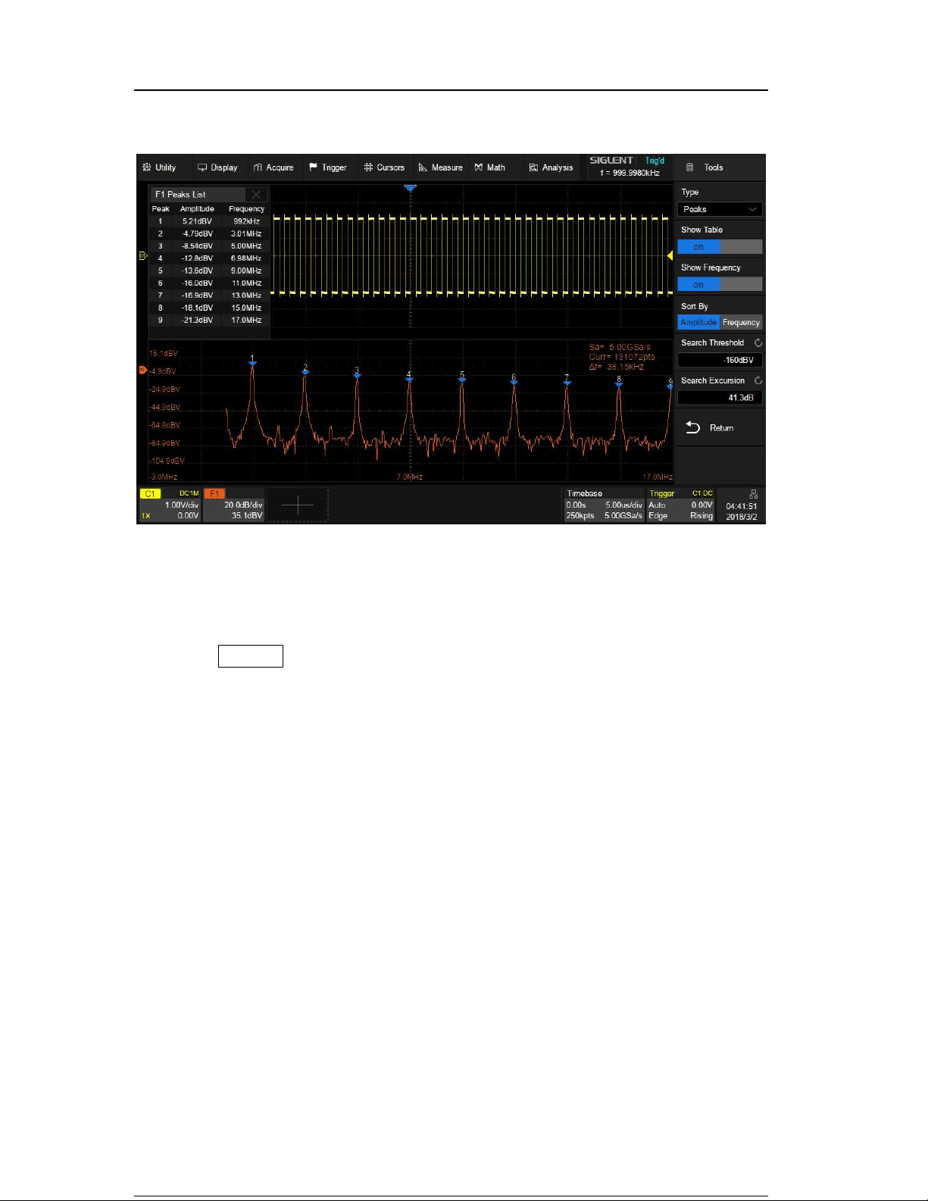Screen dimensions: 928x1201
Task: Click the Tools panel header icon
Action: 689,167
